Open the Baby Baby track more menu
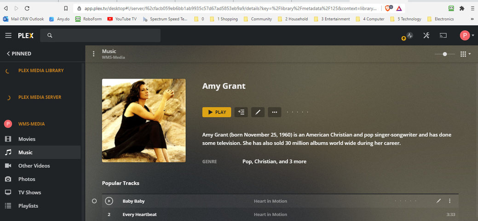 point(449,201)
